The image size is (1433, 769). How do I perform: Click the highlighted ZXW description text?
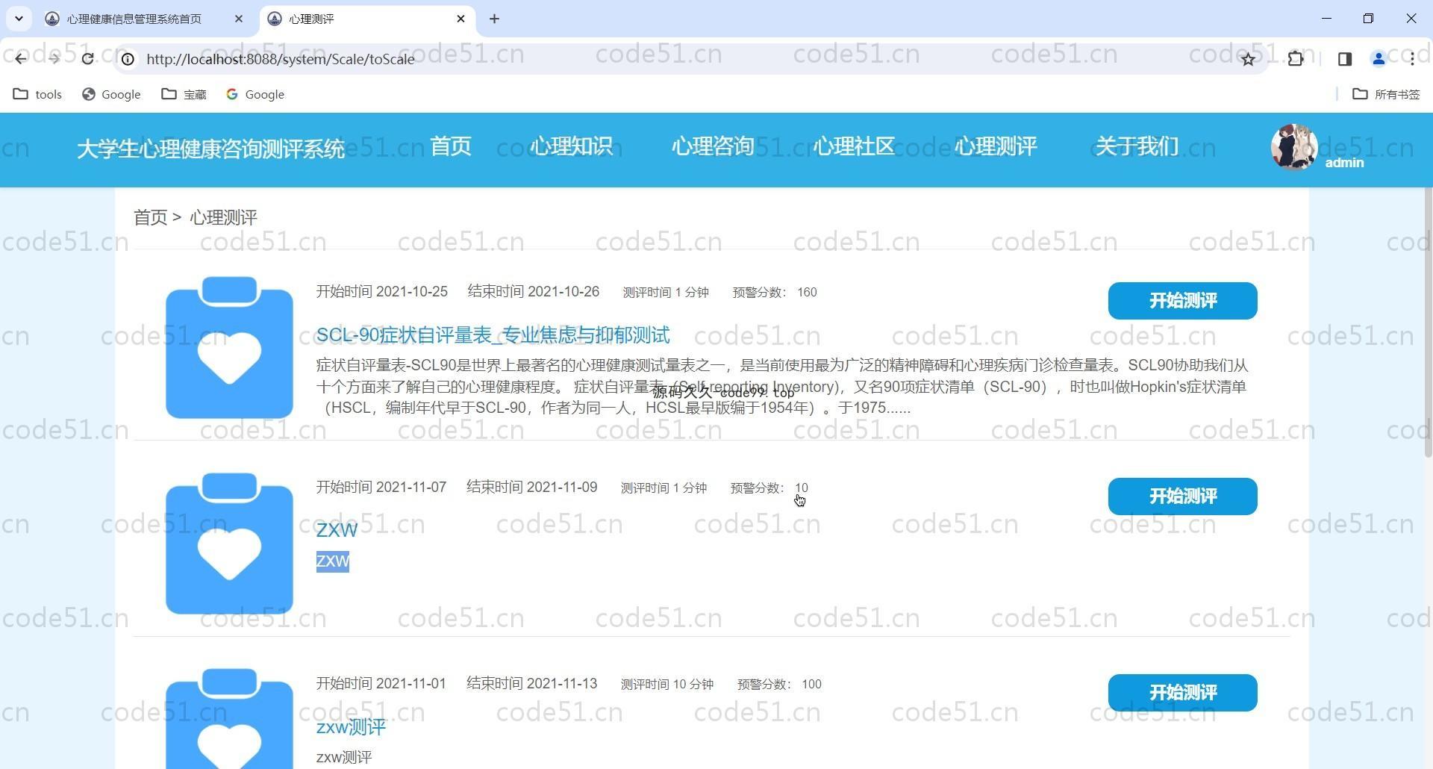click(333, 561)
